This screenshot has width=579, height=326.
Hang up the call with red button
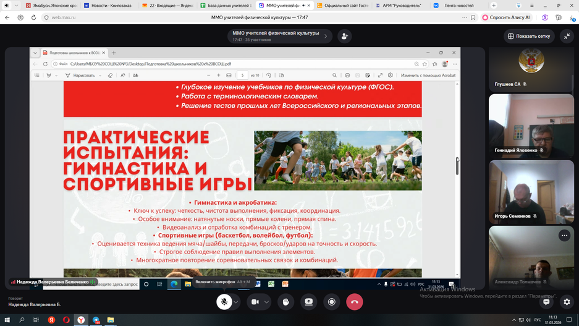pyautogui.click(x=355, y=302)
